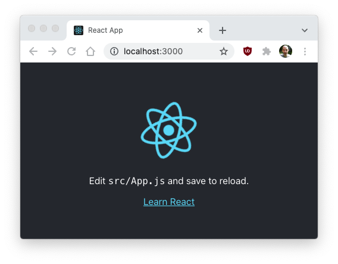338x264 pixels.
Task: Reload the localhost page
Action: [71, 51]
